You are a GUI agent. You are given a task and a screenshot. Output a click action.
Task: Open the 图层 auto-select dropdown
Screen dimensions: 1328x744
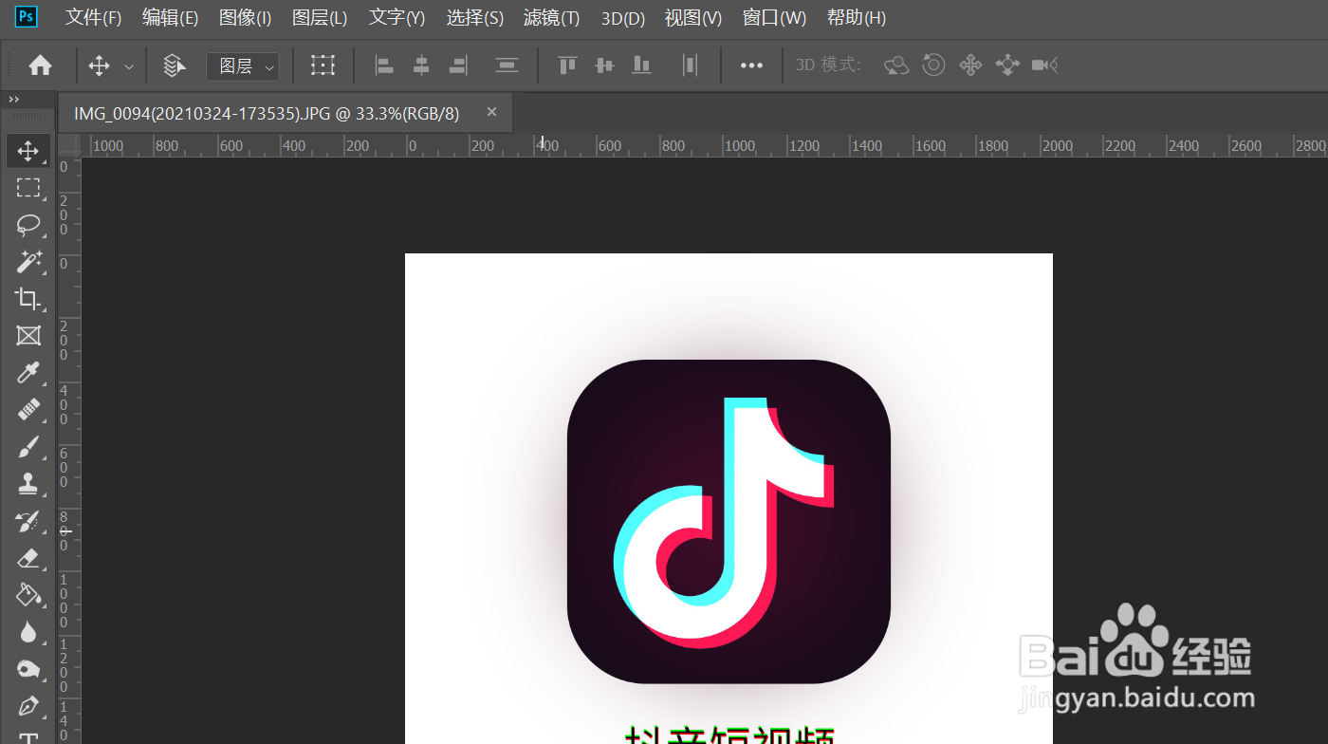click(x=243, y=65)
